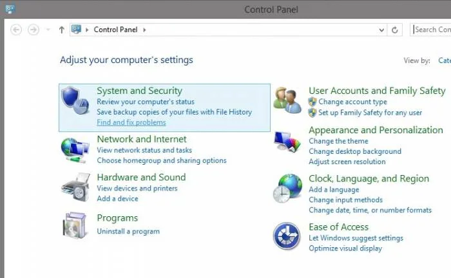Click the shield icon beside Family Safety
Viewport: 451px width, 278px height.
(312, 113)
